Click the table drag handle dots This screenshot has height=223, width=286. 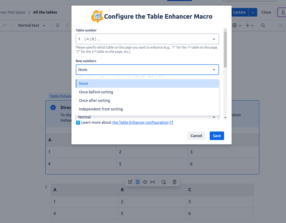(46, 187)
